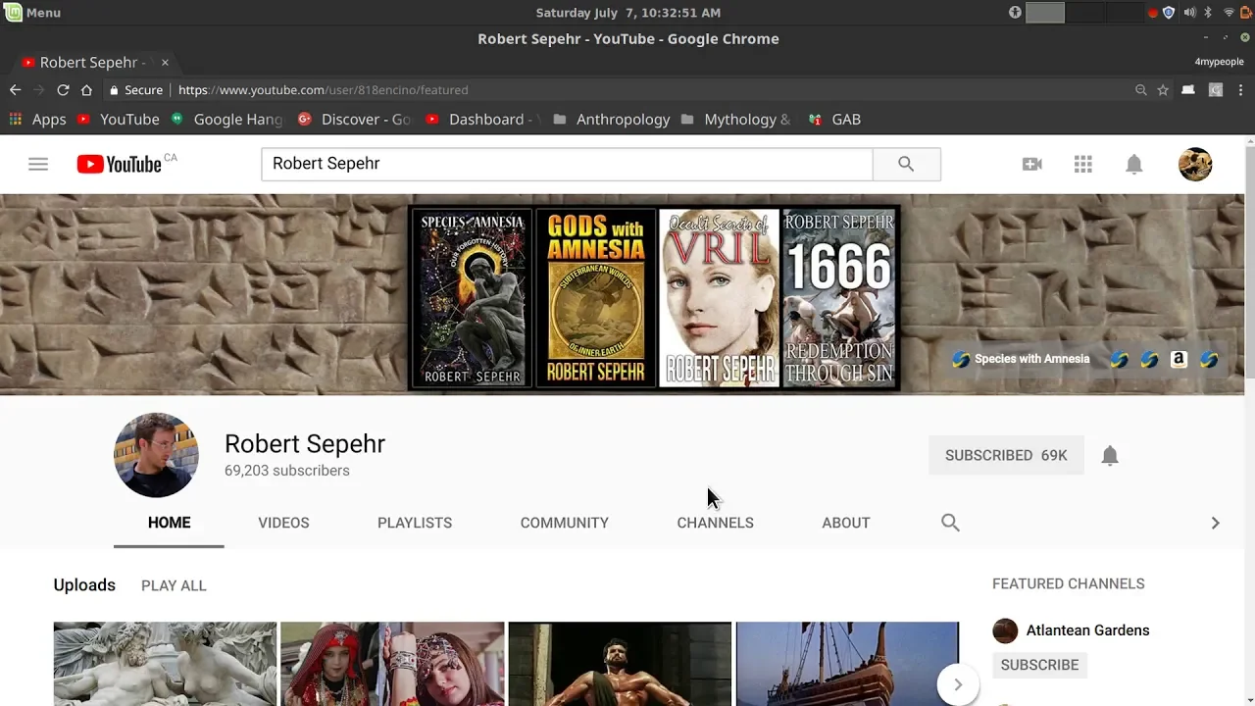Click Play All uploads link
This screenshot has width=1255, height=706.
pyautogui.click(x=174, y=585)
